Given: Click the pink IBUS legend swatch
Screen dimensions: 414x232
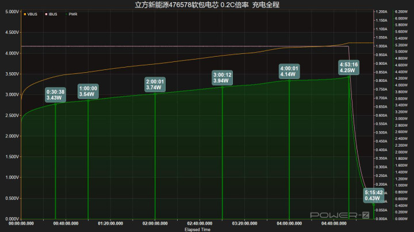Looking at the screenshot, I should 46,14.
